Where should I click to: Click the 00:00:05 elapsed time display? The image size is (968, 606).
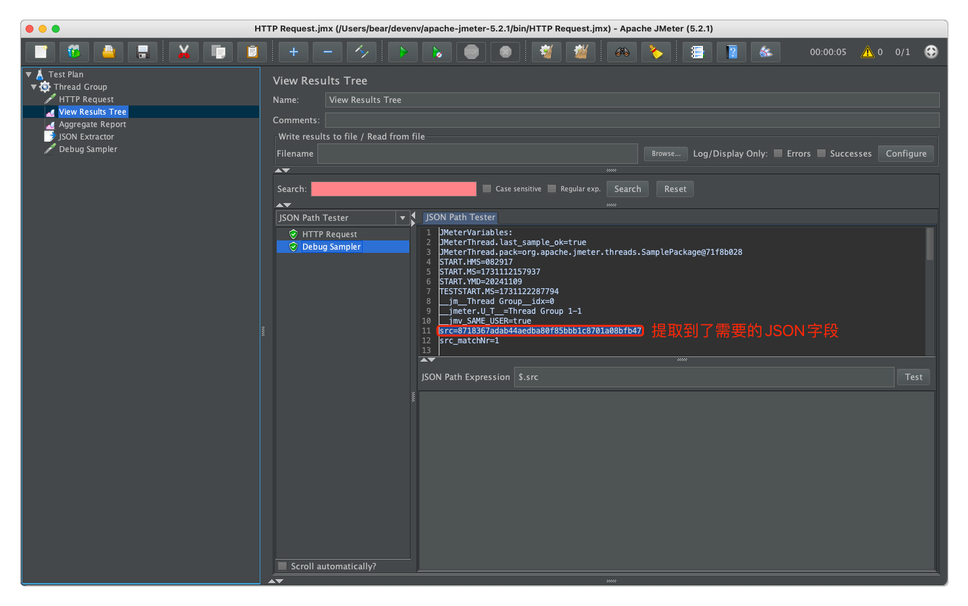coord(828,52)
